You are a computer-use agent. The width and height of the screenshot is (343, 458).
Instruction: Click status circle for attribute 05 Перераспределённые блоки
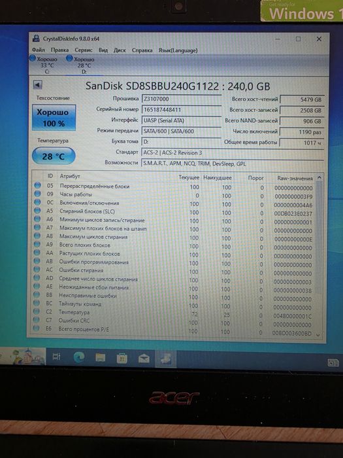(x=37, y=185)
